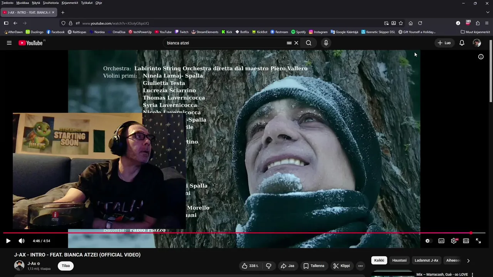This screenshot has height=277, width=493.
Task: Open J-Ax channel avatar
Action: coord(19,265)
